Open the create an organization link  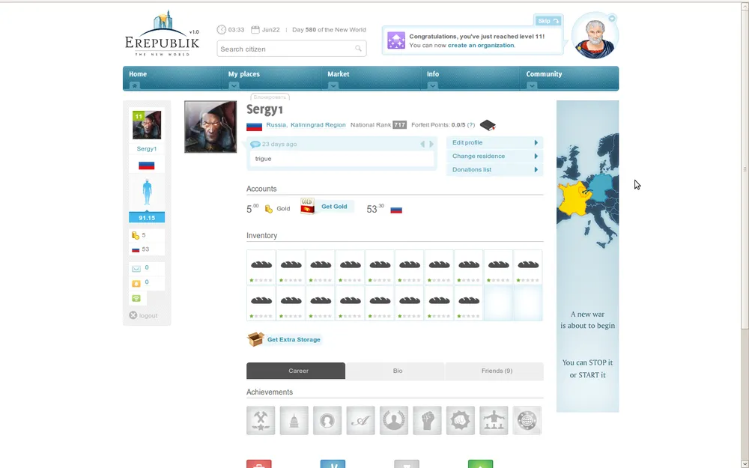pos(481,46)
